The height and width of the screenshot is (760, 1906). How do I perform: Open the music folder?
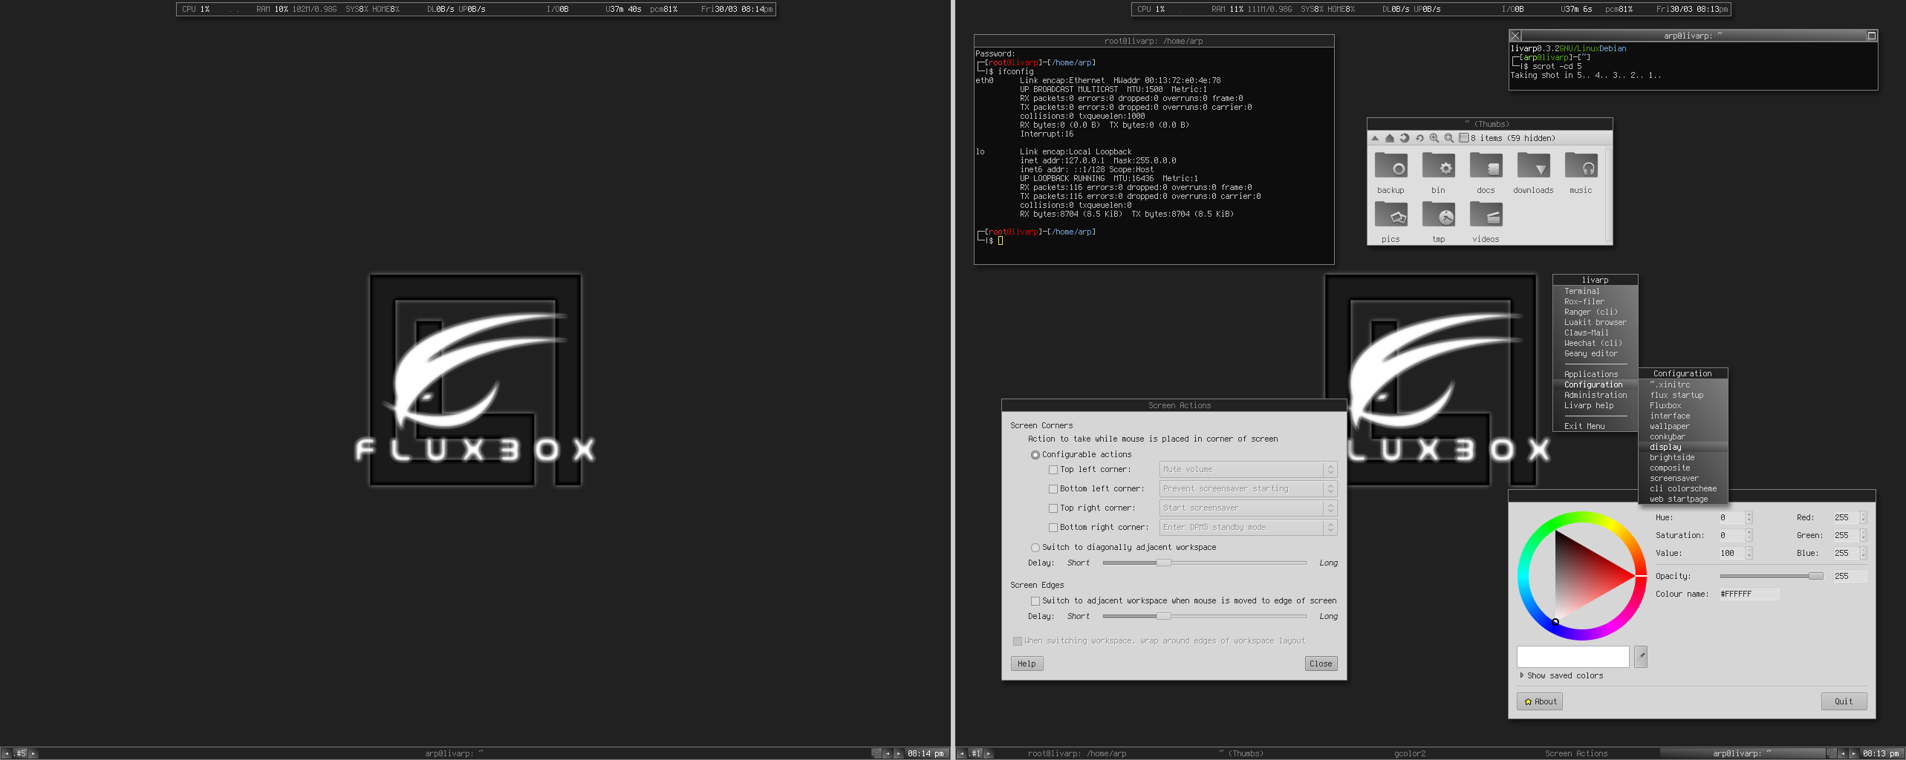click(1581, 173)
